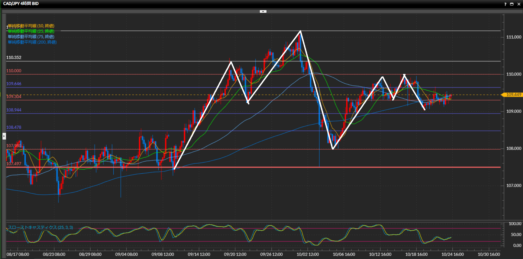523x259 pixels.
Task: Expand the left side panel arrow
Action: click(4, 136)
